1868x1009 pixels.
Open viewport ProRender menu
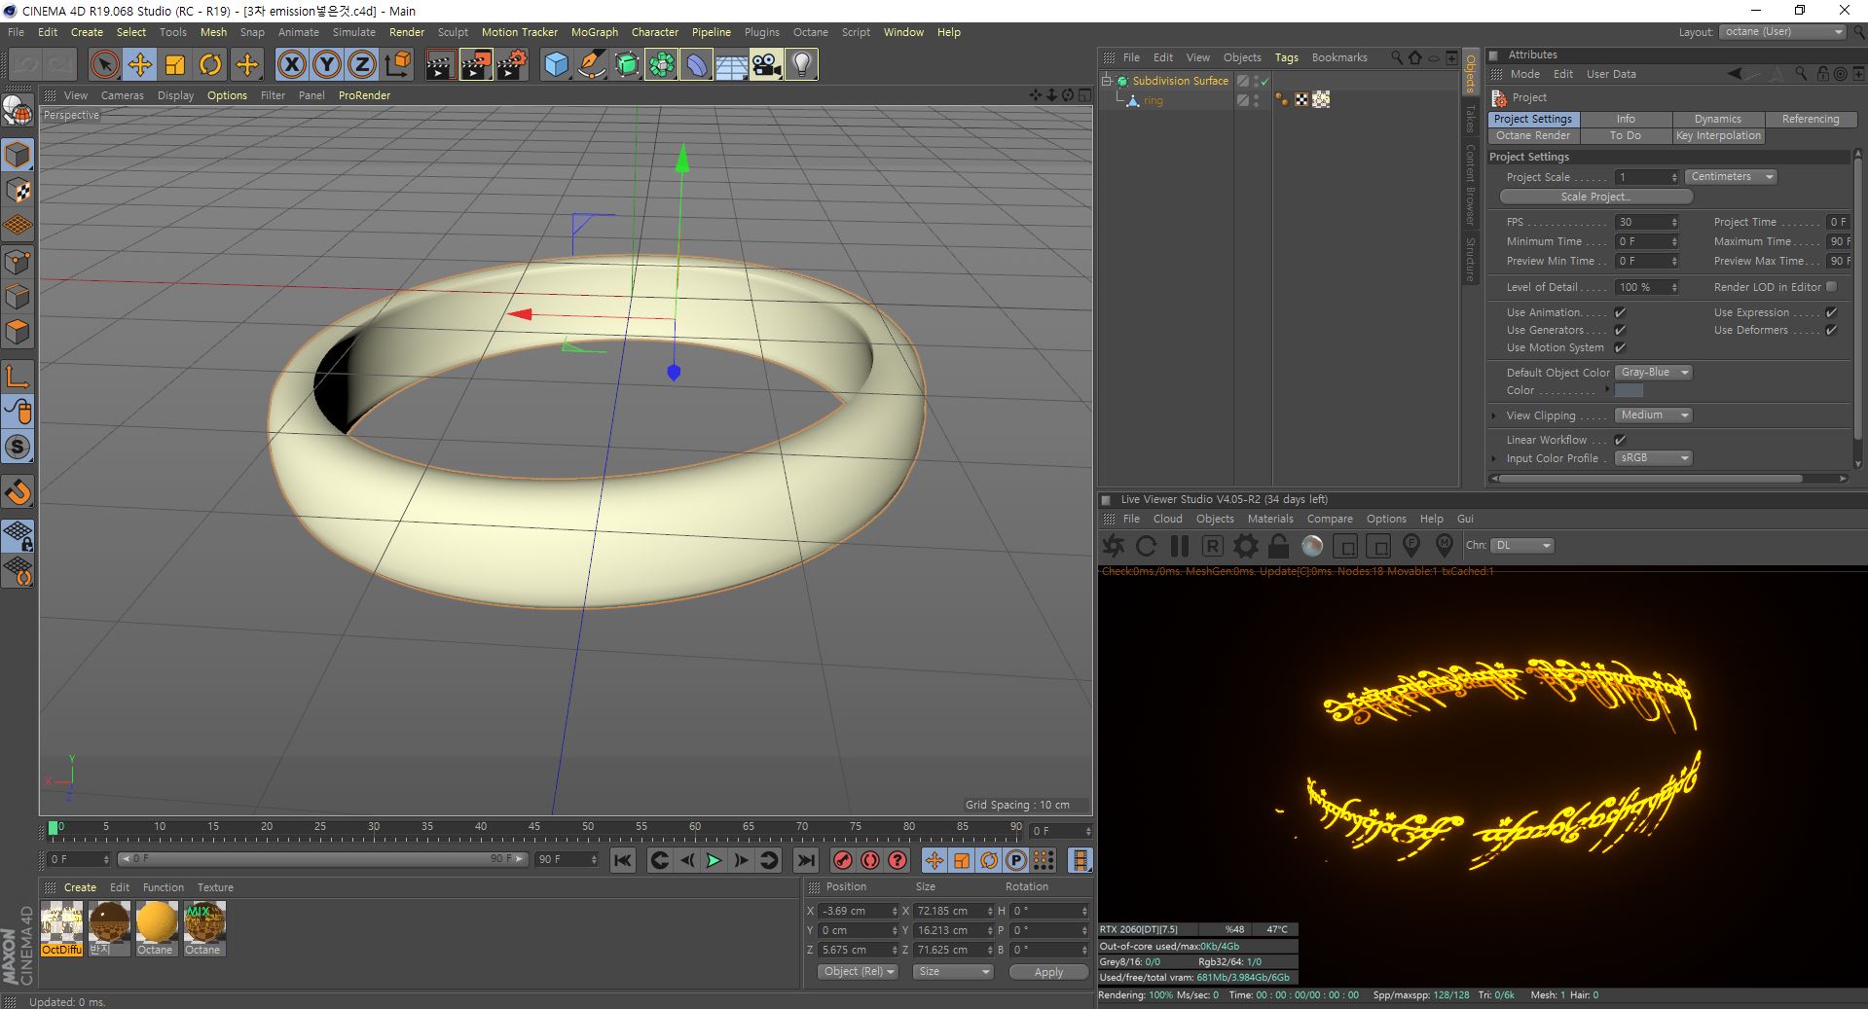pyautogui.click(x=364, y=95)
